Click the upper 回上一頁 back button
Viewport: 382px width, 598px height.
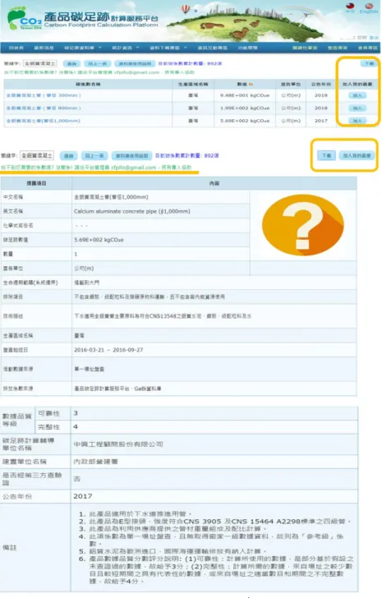[97, 64]
